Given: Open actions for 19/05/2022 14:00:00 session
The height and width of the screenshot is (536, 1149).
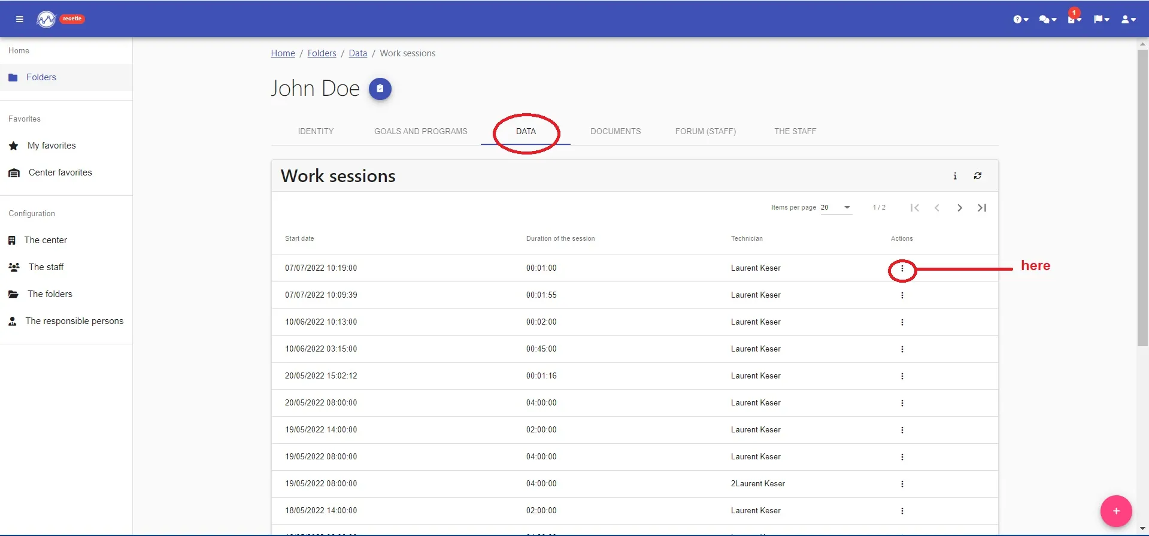Looking at the screenshot, I should pyautogui.click(x=902, y=430).
